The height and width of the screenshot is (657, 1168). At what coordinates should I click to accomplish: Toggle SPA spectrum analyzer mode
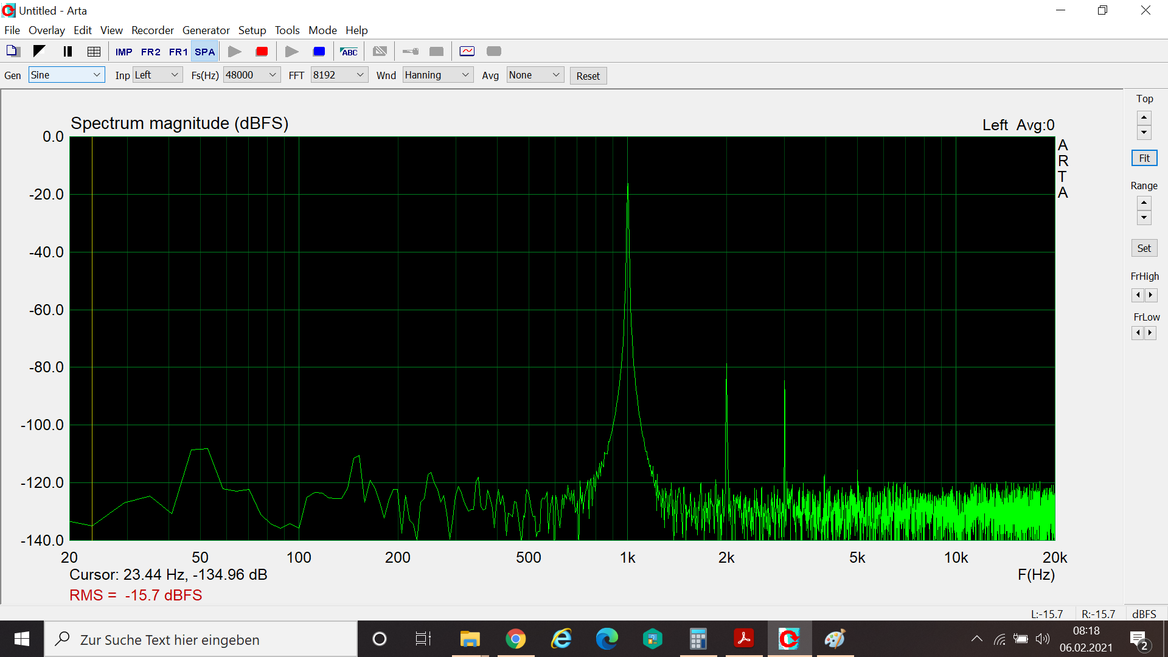[x=204, y=52]
